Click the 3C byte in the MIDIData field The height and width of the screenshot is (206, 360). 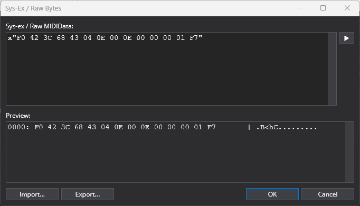[48, 38]
